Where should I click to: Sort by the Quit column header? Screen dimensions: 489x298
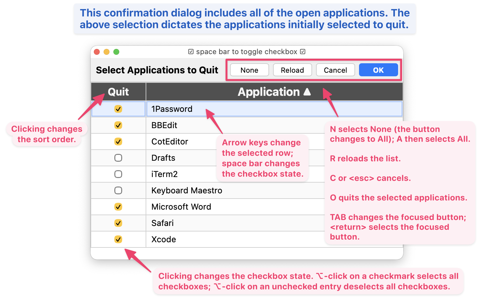(118, 92)
